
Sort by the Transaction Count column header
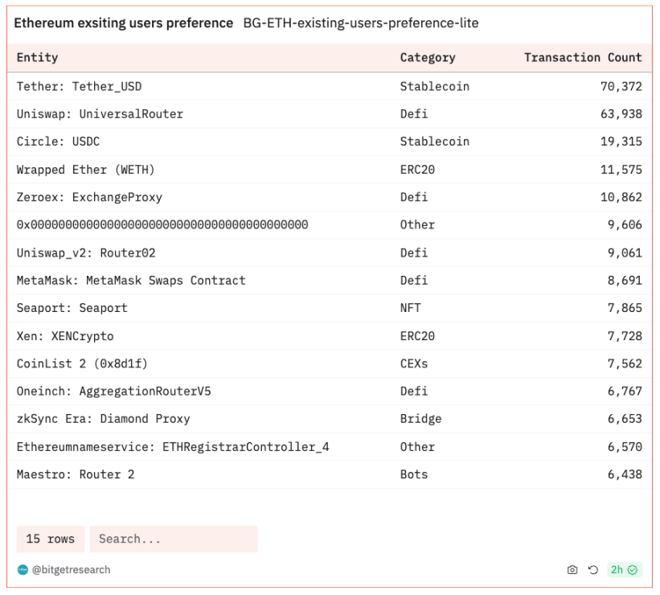(x=583, y=58)
